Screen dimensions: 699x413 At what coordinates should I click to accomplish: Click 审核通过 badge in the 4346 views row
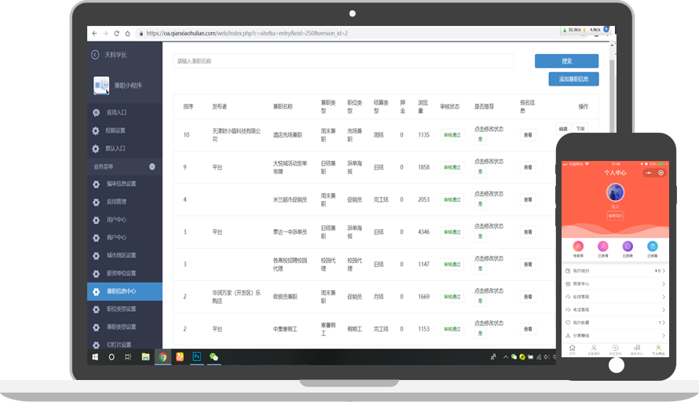(452, 232)
